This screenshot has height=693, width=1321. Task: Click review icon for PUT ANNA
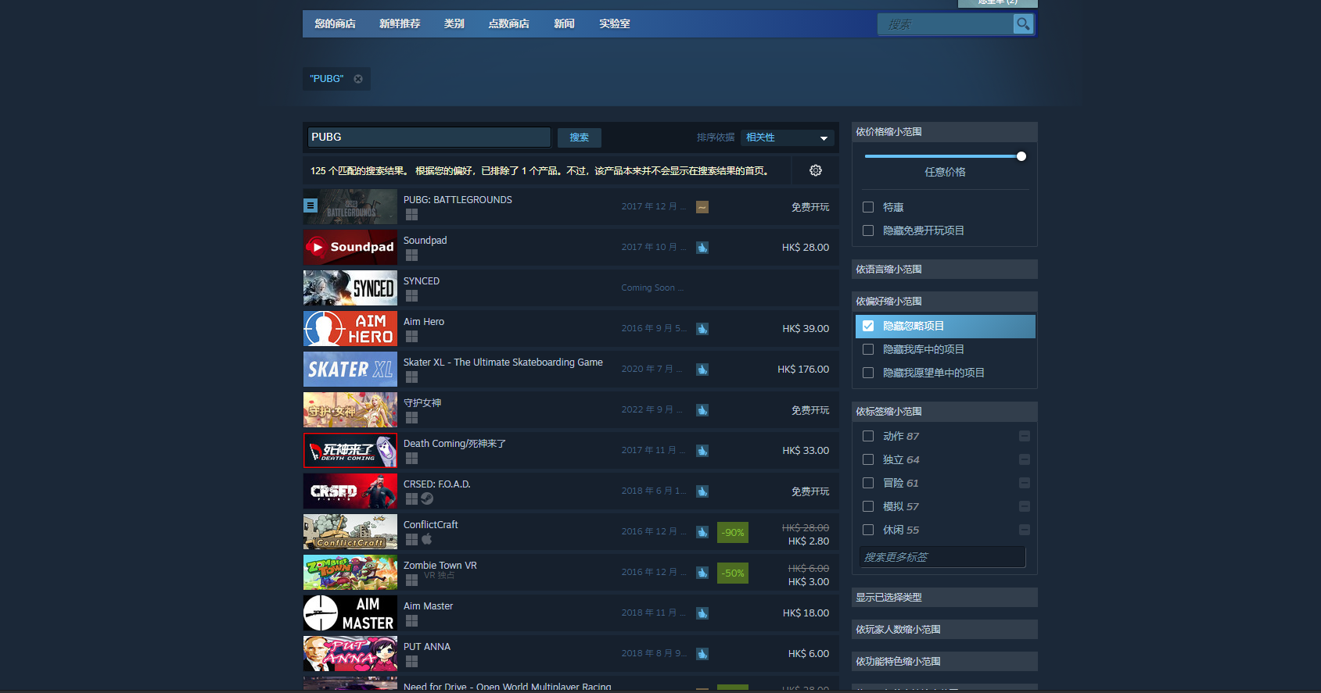[702, 654]
